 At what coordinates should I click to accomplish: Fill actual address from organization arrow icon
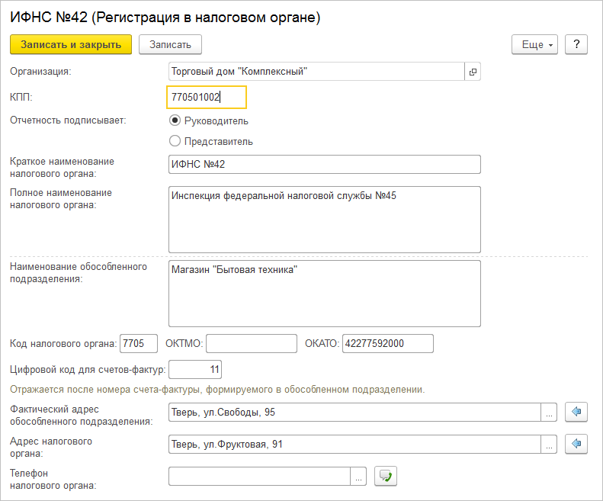pos(576,412)
